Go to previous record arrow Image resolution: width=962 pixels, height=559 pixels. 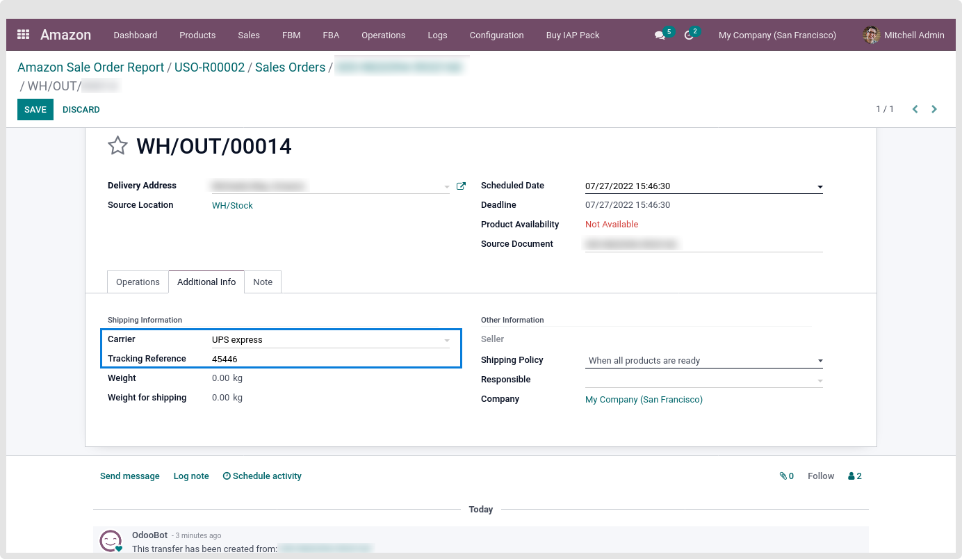pyautogui.click(x=915, y=109)
